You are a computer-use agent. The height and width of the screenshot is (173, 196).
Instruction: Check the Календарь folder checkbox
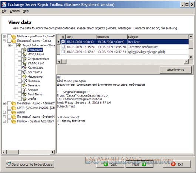click(20, 68)
